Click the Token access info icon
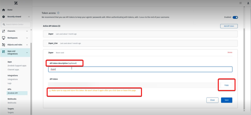This screenshot has height=115, width=251. coord(58,13)
